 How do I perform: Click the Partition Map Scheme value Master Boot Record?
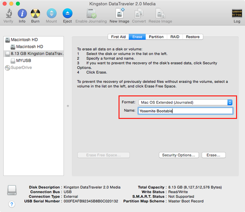186,201
